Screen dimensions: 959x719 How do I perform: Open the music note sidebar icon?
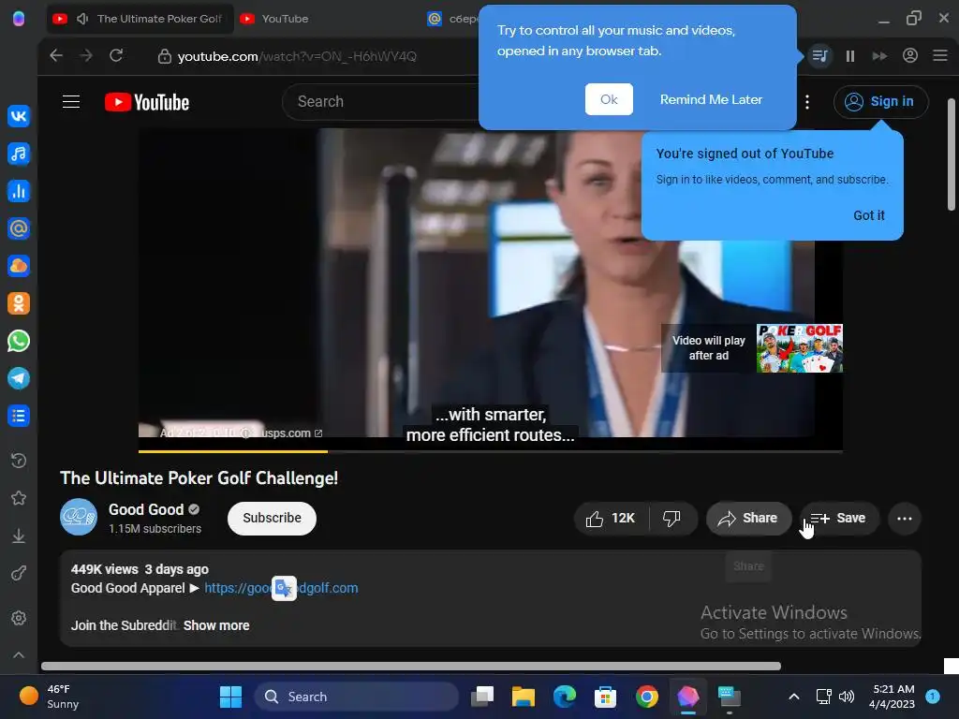[x=19, y=154]
